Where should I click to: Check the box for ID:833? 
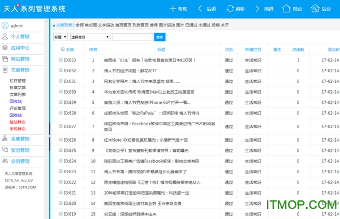tap(61, 59)
